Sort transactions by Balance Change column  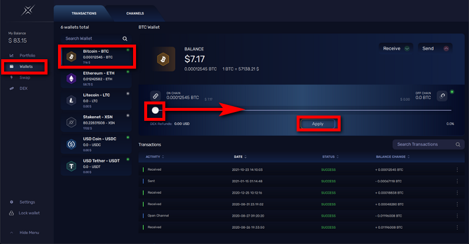point(393,157)
